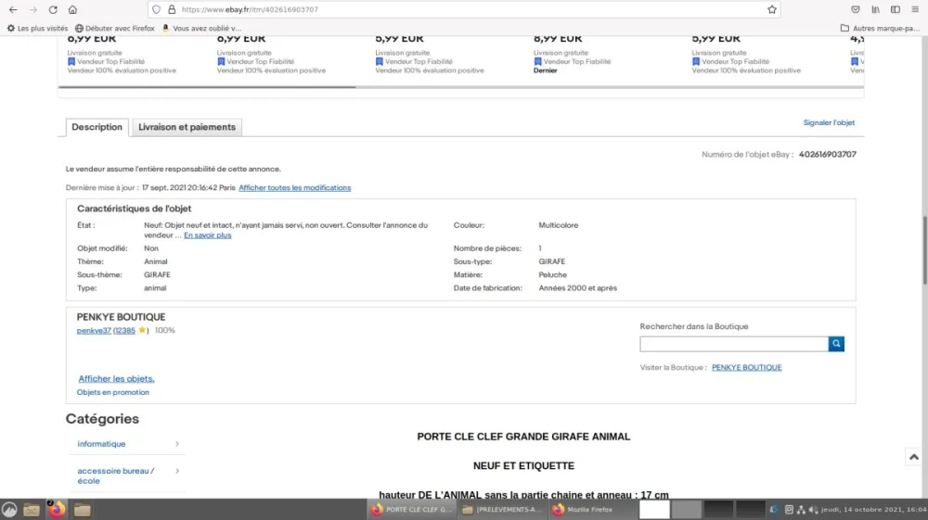928x520 pixels.
Task: Jump to page top with arrow button
Action: coord(914,457)
